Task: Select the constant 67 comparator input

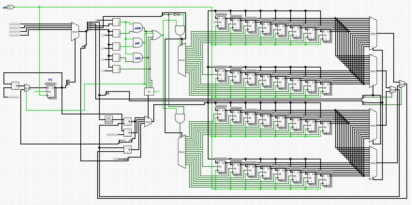Action: (x=103, y=49)
